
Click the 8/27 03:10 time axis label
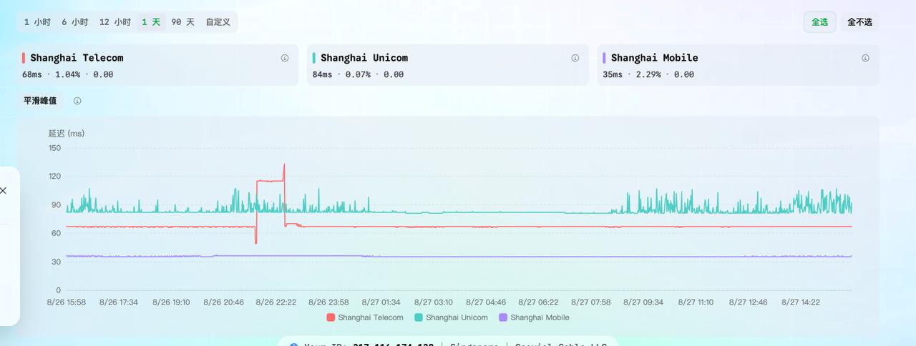[x=433, y=302]
